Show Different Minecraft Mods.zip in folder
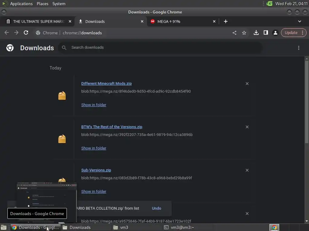The height and width of the screenshot is (231, 309). [94, 105]
